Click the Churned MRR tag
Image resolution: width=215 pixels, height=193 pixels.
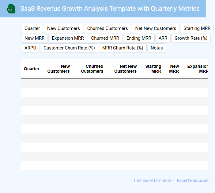coord(105,38)
